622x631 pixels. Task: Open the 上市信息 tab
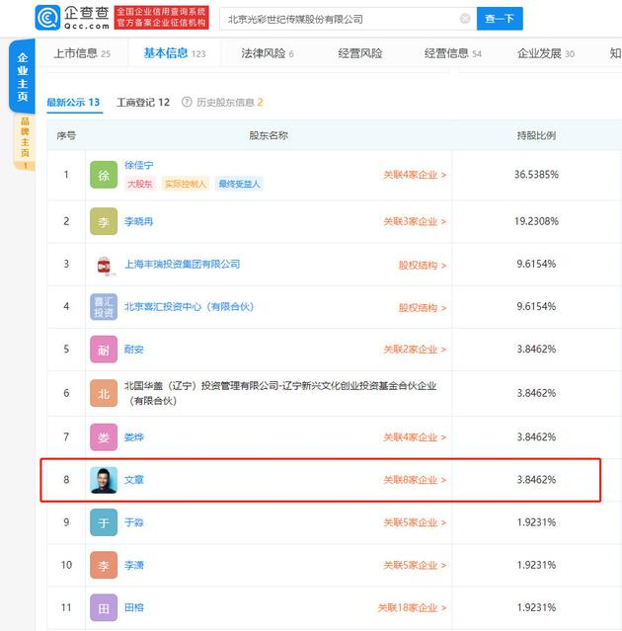(x=82, y=53)
